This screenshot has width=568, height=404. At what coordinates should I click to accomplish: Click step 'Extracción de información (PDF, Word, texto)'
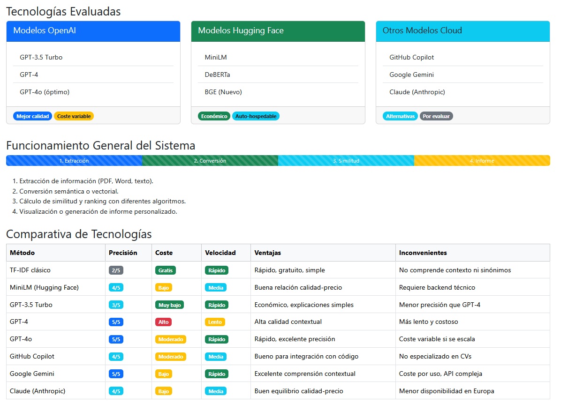(86, 181)
